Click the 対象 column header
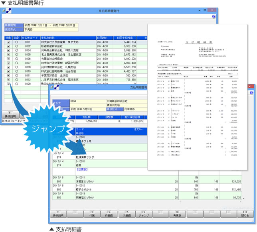 pos(8,38)
